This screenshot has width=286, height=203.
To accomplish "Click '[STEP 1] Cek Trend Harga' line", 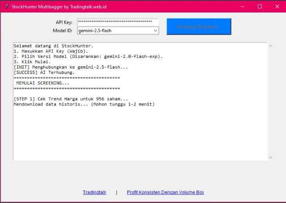I will [71, 99].
